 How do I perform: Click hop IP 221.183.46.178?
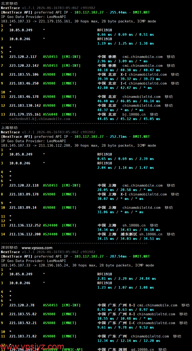coord(24,97)
